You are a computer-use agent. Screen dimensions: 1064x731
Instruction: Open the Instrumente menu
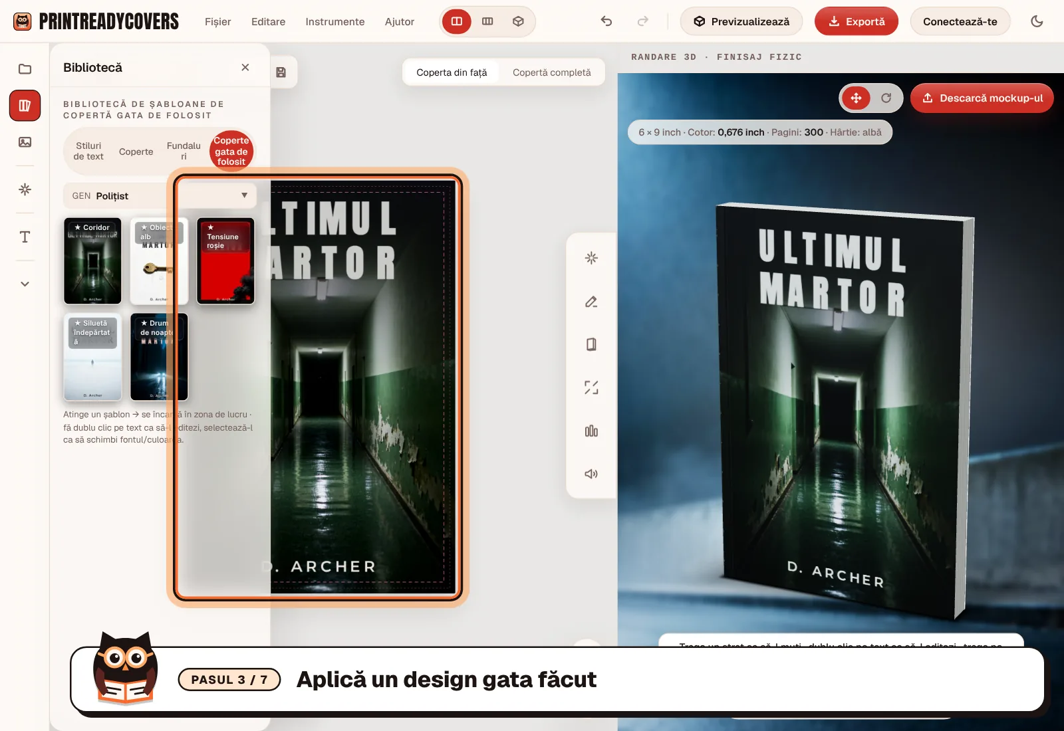pos(335,21)
